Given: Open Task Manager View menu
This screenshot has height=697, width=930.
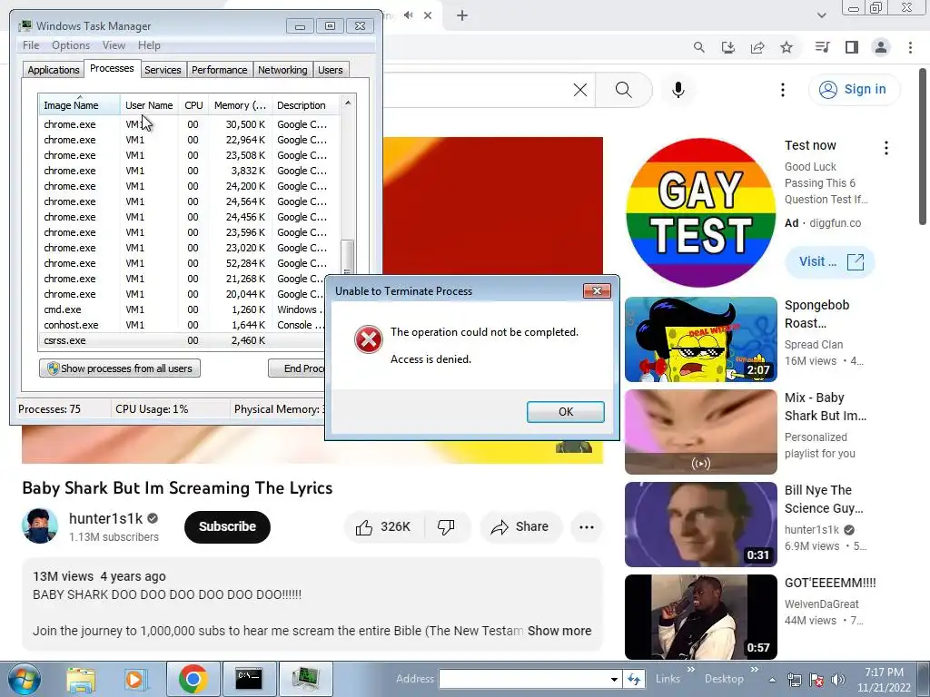Looking at the screenshot, I should tap(114, 45).
